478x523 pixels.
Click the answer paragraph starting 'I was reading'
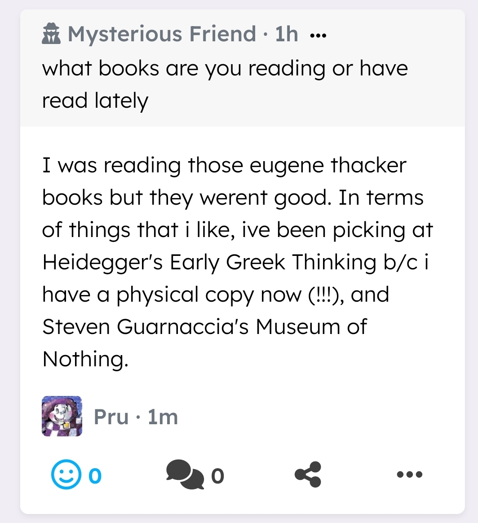point(237,262)
